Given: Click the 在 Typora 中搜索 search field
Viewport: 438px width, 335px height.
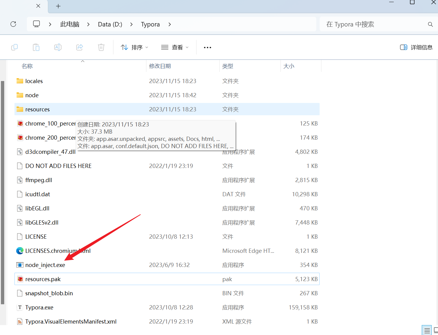Looking at the screenshot, I should click(374, 24).
